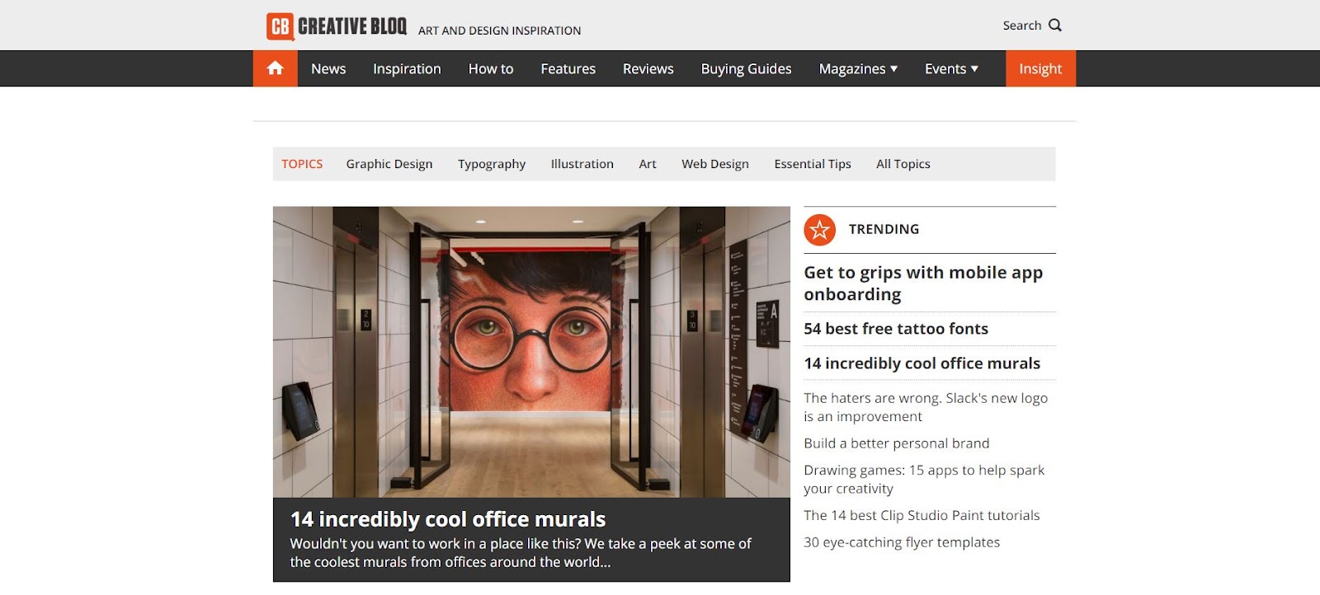Select the Graphic Design topic
Viewport: 1320px width, 595px height.
click(x=389, y=164)
